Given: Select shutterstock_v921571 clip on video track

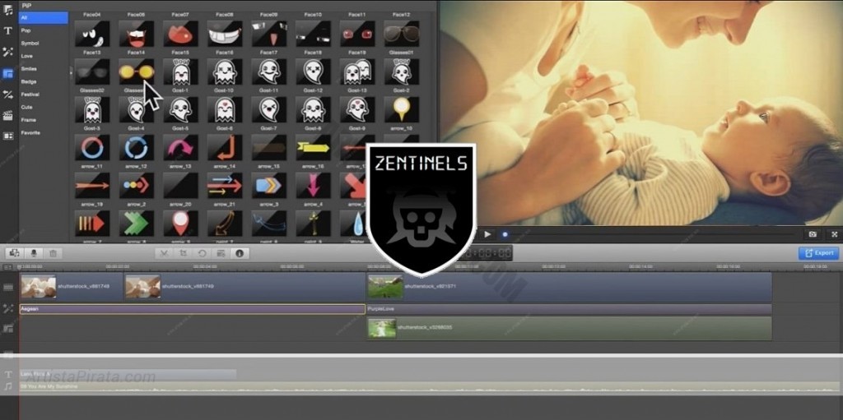Looking at the screenshot, I should pos(569,287).
